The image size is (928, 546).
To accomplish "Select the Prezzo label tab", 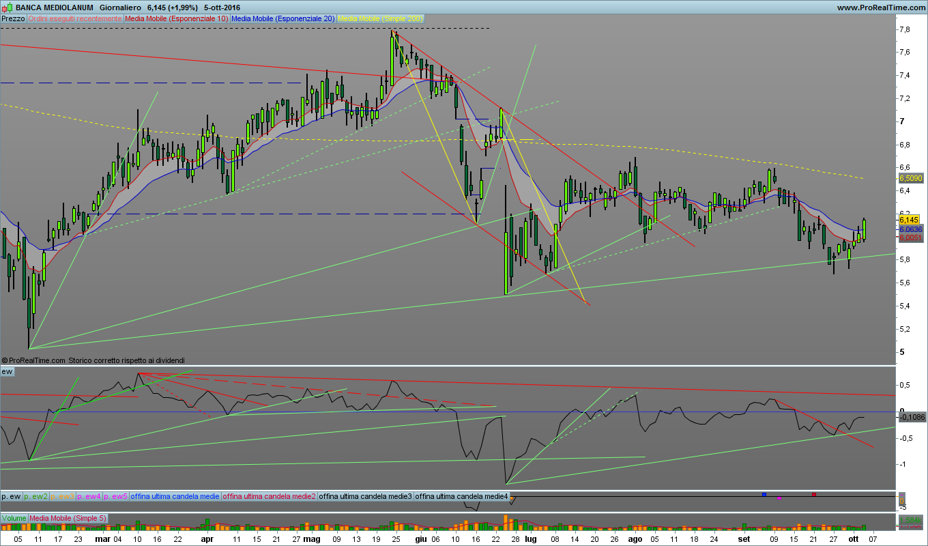I will 13,19.
